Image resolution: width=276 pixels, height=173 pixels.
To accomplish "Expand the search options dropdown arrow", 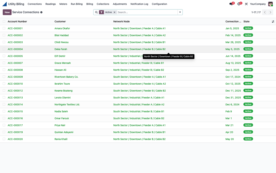I will pos(180,12).
